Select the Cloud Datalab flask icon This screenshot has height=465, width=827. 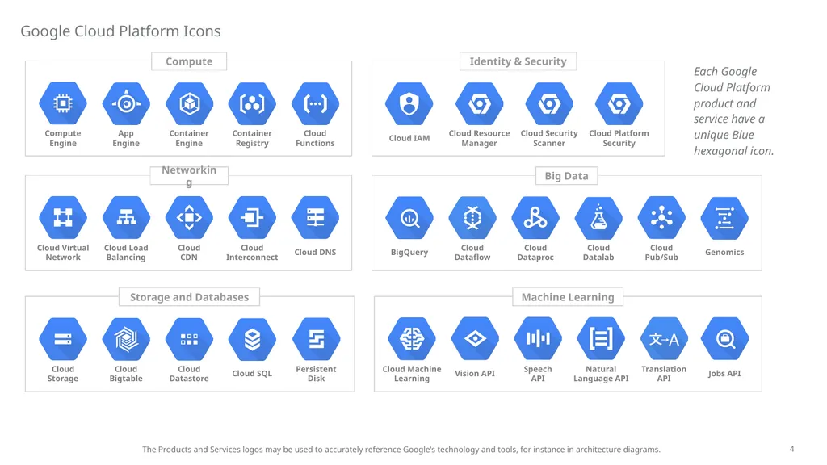(598, 218)
